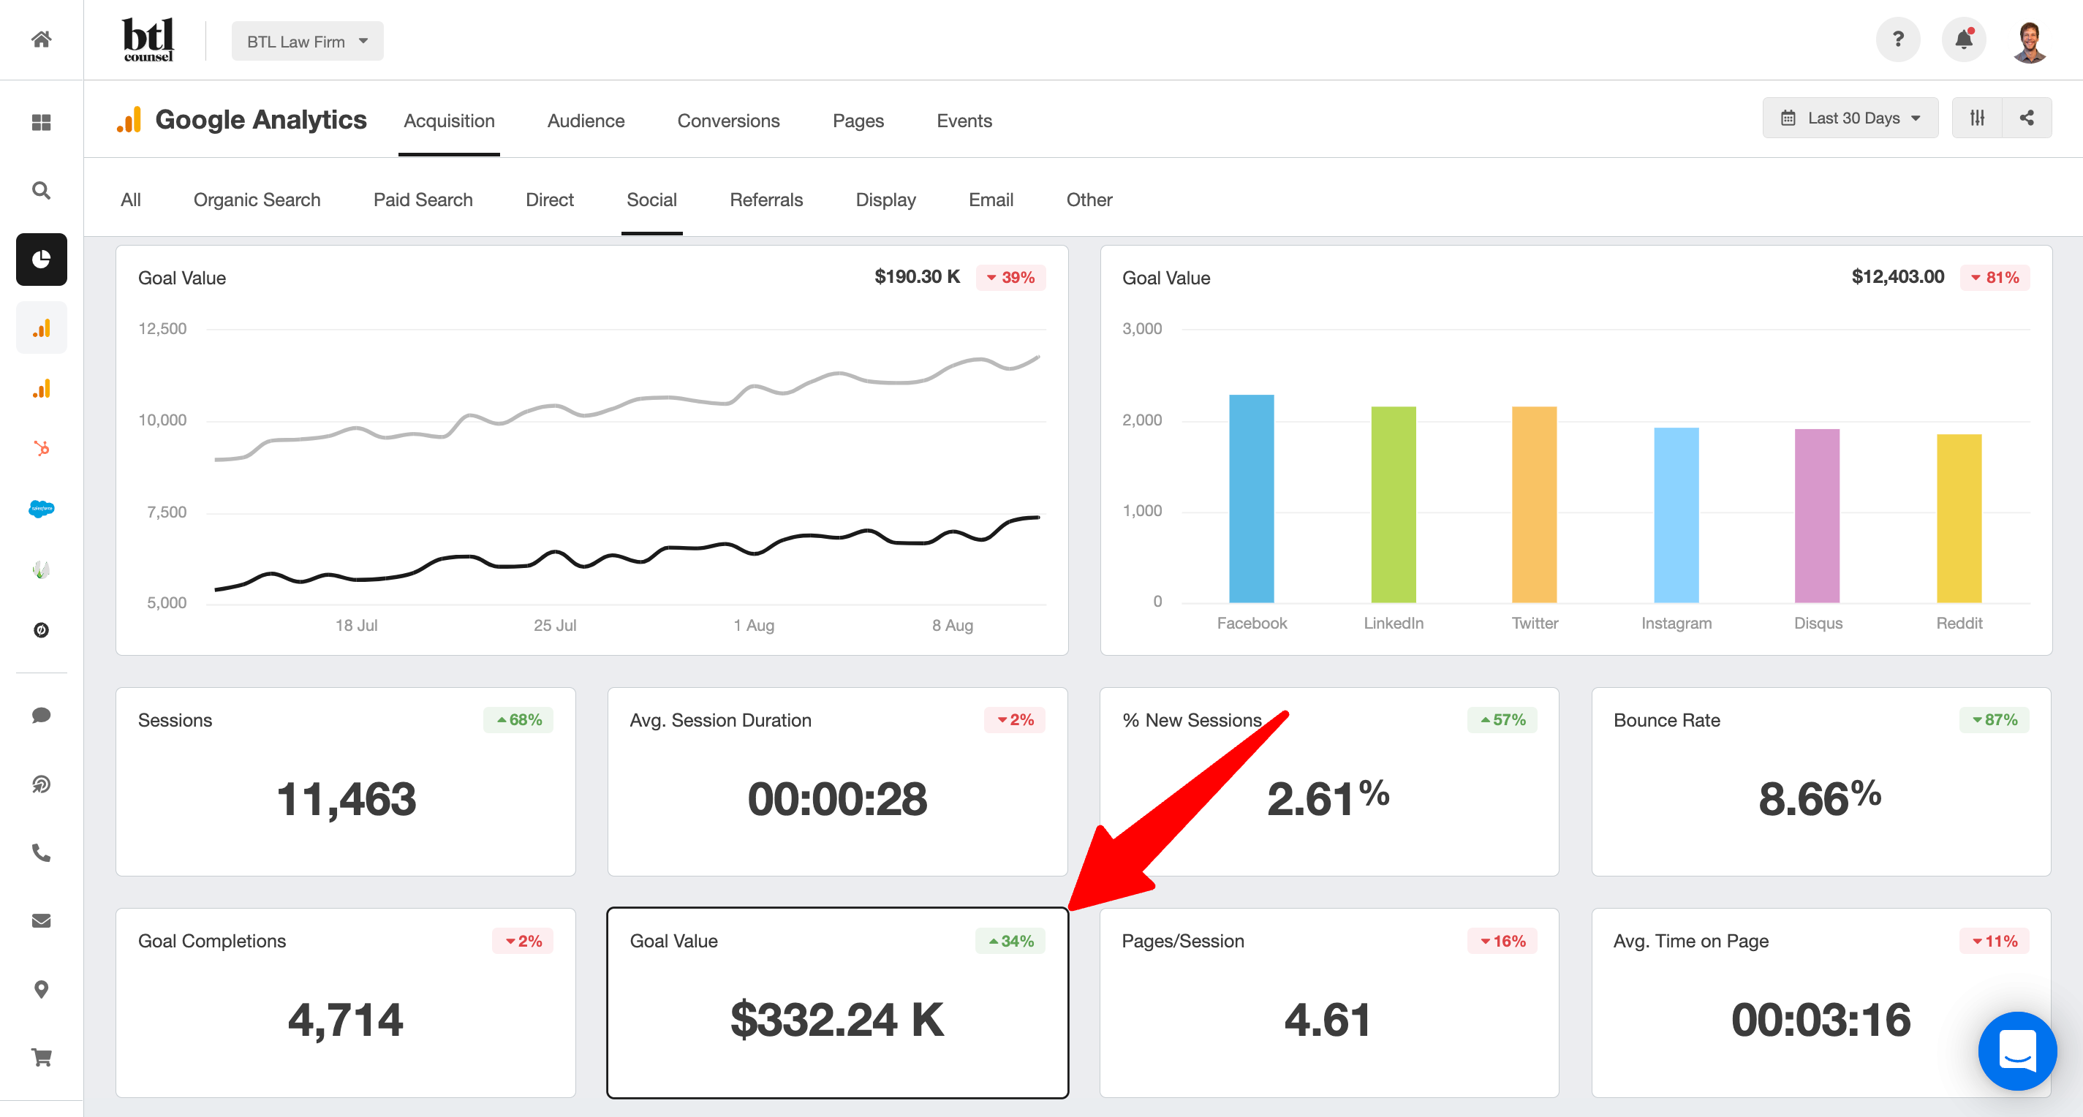Viewport: 2083px width, 1117px height.
Task: Click the user profile avatar
Action: pyautogui.click(x=2030, y=41)
